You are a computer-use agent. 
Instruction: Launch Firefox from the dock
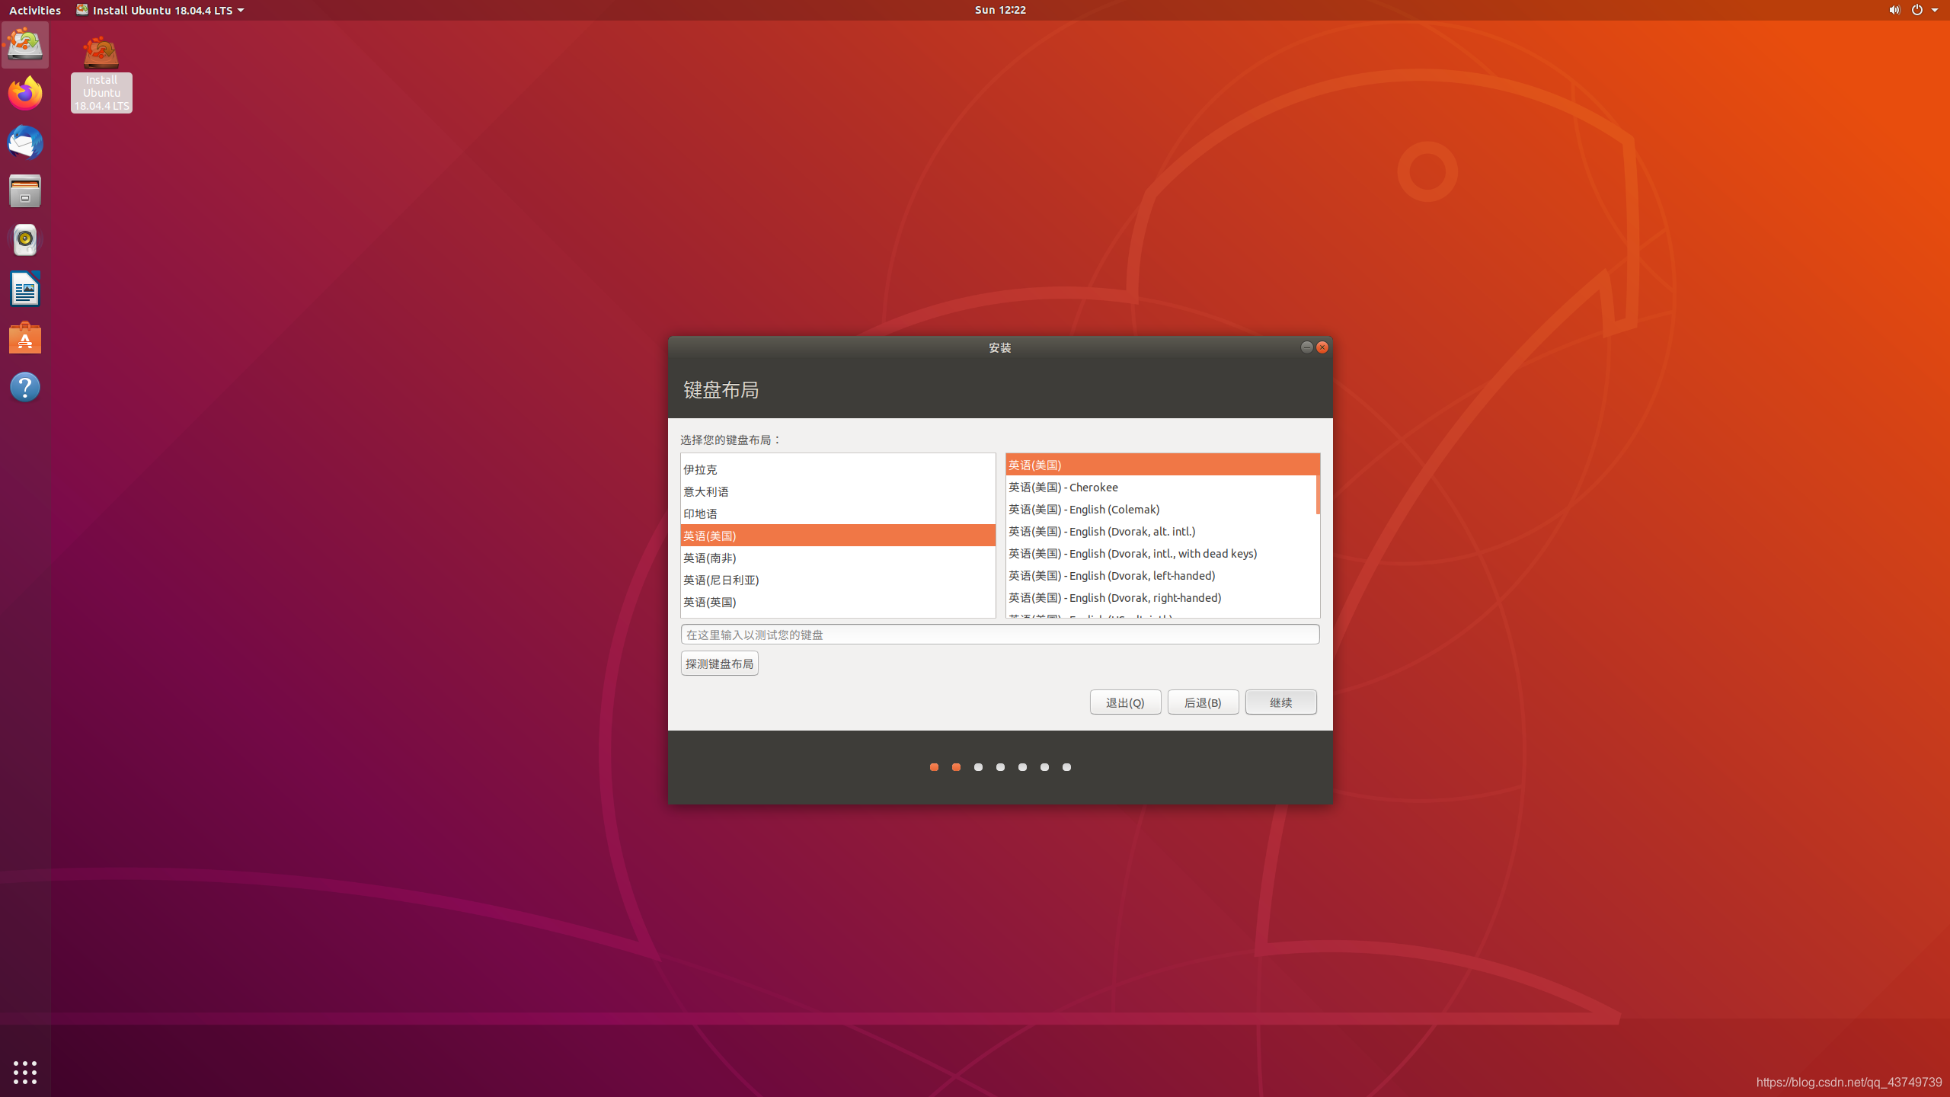tap(25, 94)
